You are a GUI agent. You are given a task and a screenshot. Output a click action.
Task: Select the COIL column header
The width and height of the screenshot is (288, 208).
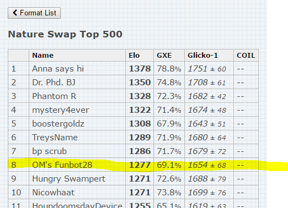pyautogui.click(x=246, y=56)
